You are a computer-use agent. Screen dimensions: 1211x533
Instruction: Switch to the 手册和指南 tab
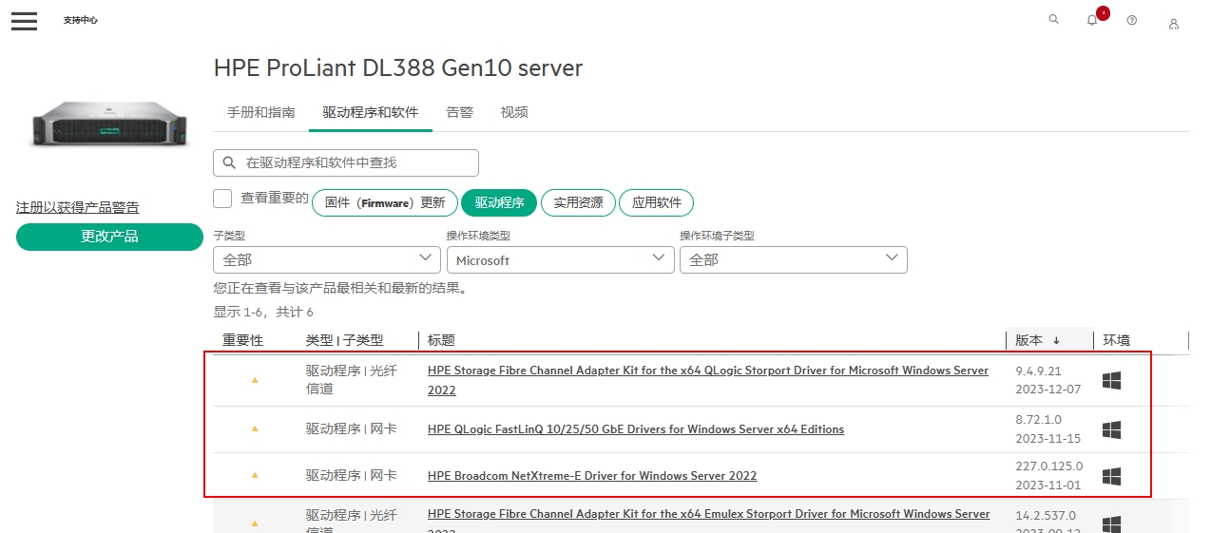(x=260, y=112)
